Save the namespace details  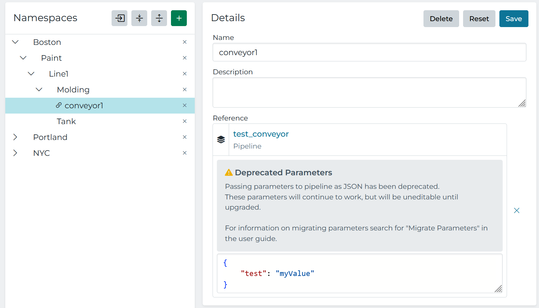(x=514, y=18)
